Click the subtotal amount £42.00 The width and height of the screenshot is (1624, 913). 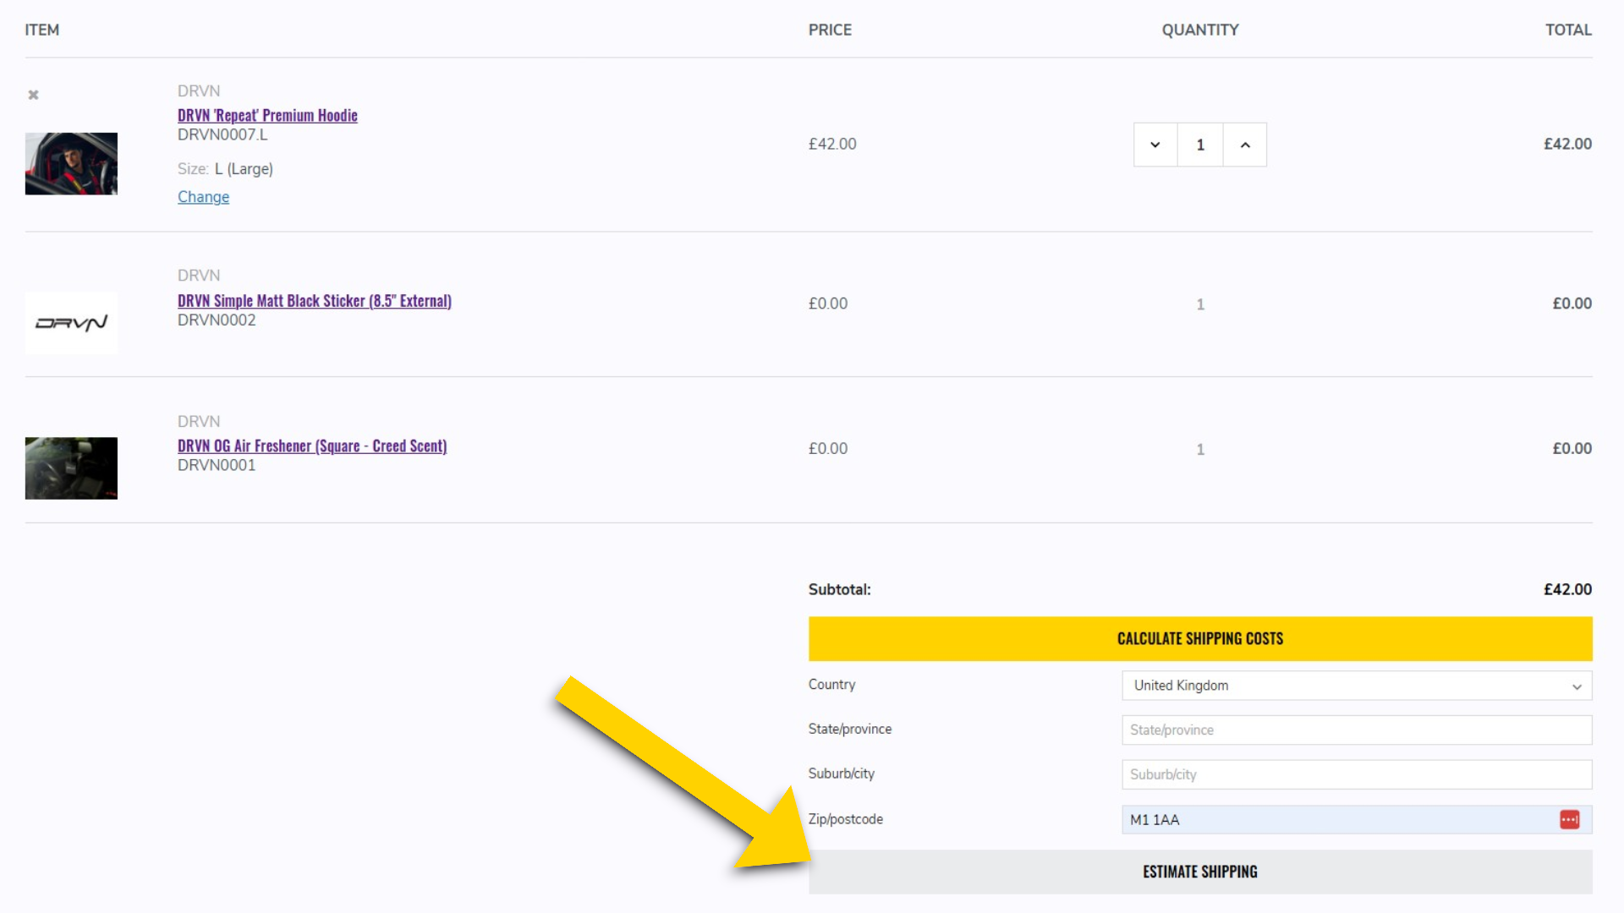tap(1567, 589)
